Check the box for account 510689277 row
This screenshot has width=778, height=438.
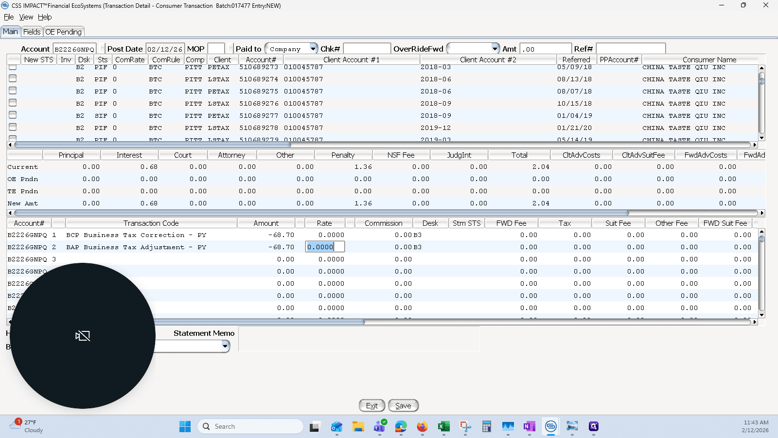coord(13,115)
